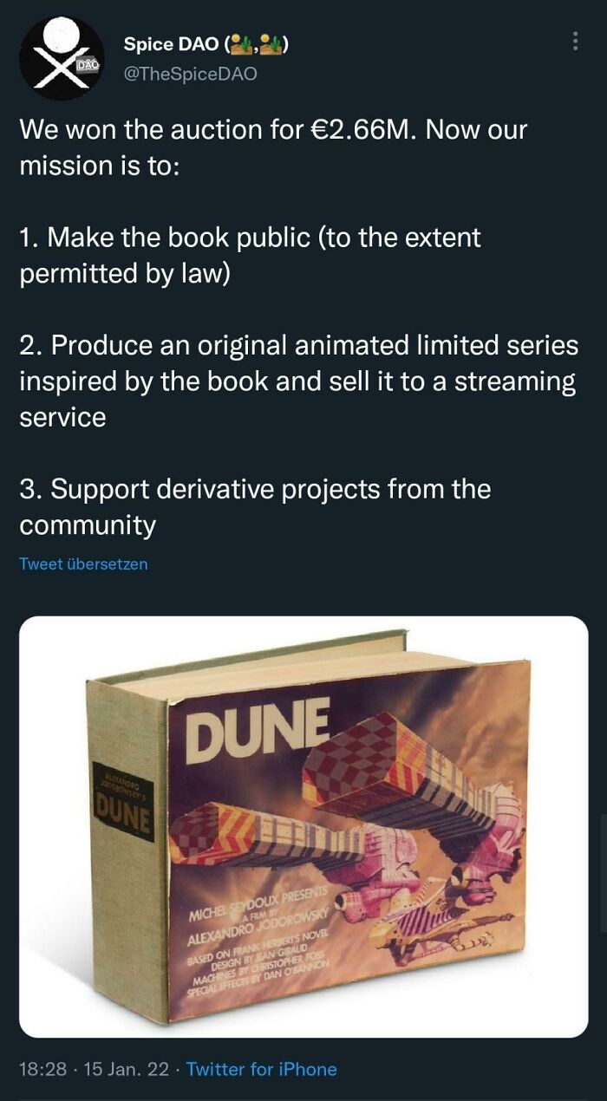Click the 18:28 timestamp

click(x=42, y=1069)
